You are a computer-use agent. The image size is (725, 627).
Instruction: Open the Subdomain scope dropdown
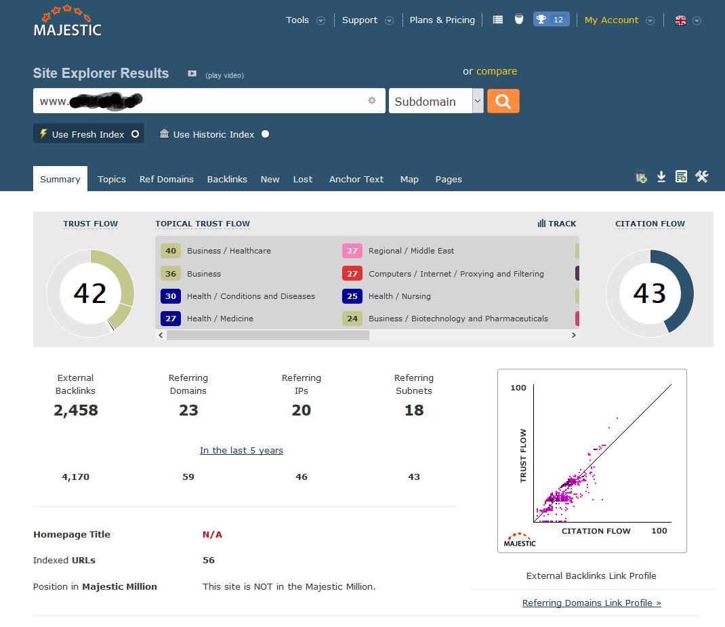pos(436,101)
